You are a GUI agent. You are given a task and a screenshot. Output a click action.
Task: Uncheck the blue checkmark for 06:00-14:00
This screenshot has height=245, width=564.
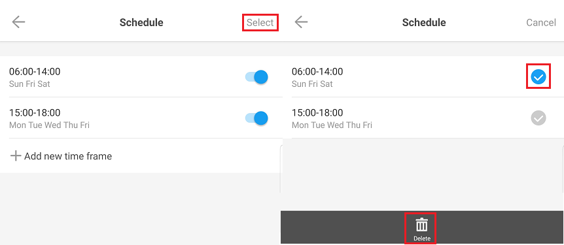(x=538, y=76)
